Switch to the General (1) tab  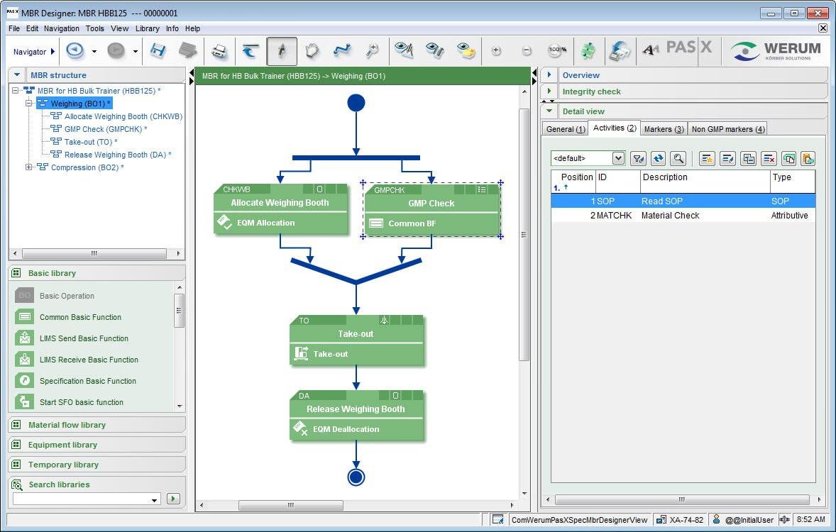565,129
